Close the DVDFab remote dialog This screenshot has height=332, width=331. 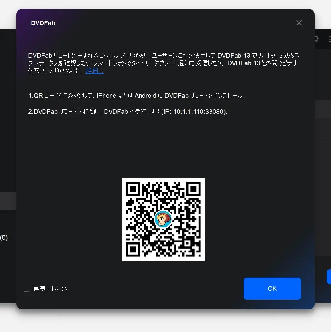299,23
